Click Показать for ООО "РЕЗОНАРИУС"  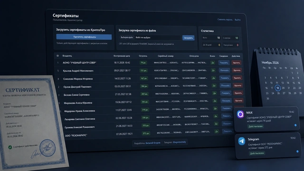click(228, 131)
